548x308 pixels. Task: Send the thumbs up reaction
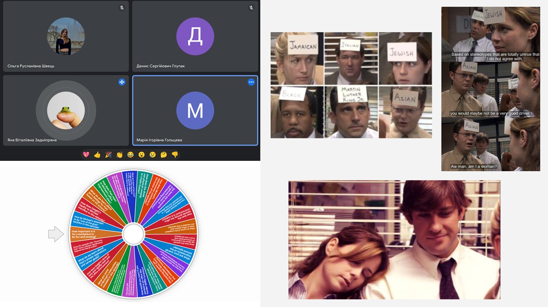click(97, 155)
